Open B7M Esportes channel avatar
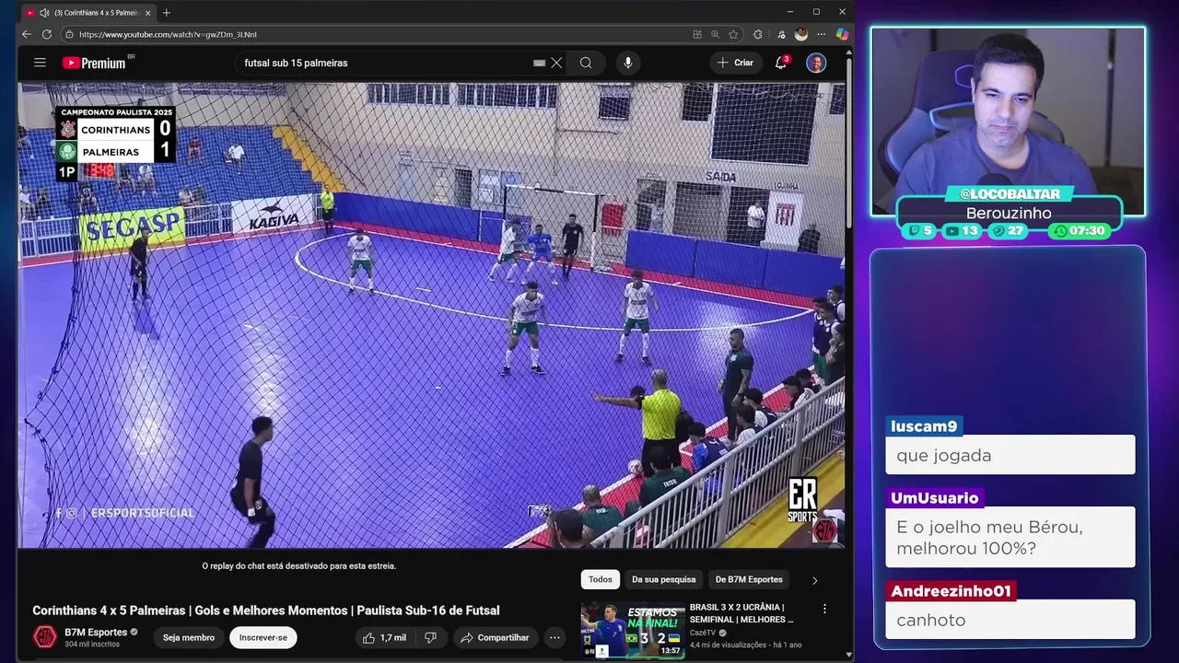This screenshot has width=1179, height=663. tap(44, 637)
